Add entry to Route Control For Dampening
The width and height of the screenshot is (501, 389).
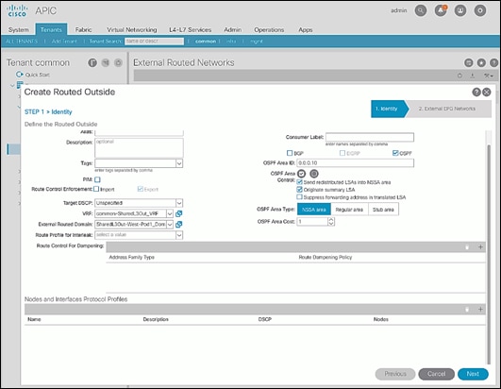click(480, 246)
